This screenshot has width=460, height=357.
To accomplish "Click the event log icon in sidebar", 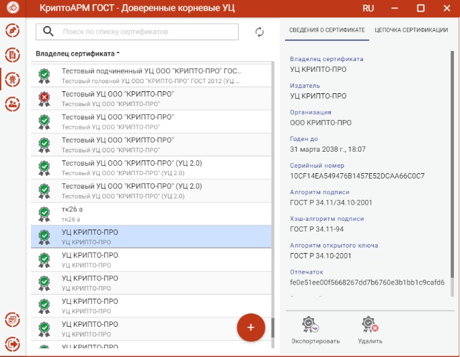I will coord(12,319).
